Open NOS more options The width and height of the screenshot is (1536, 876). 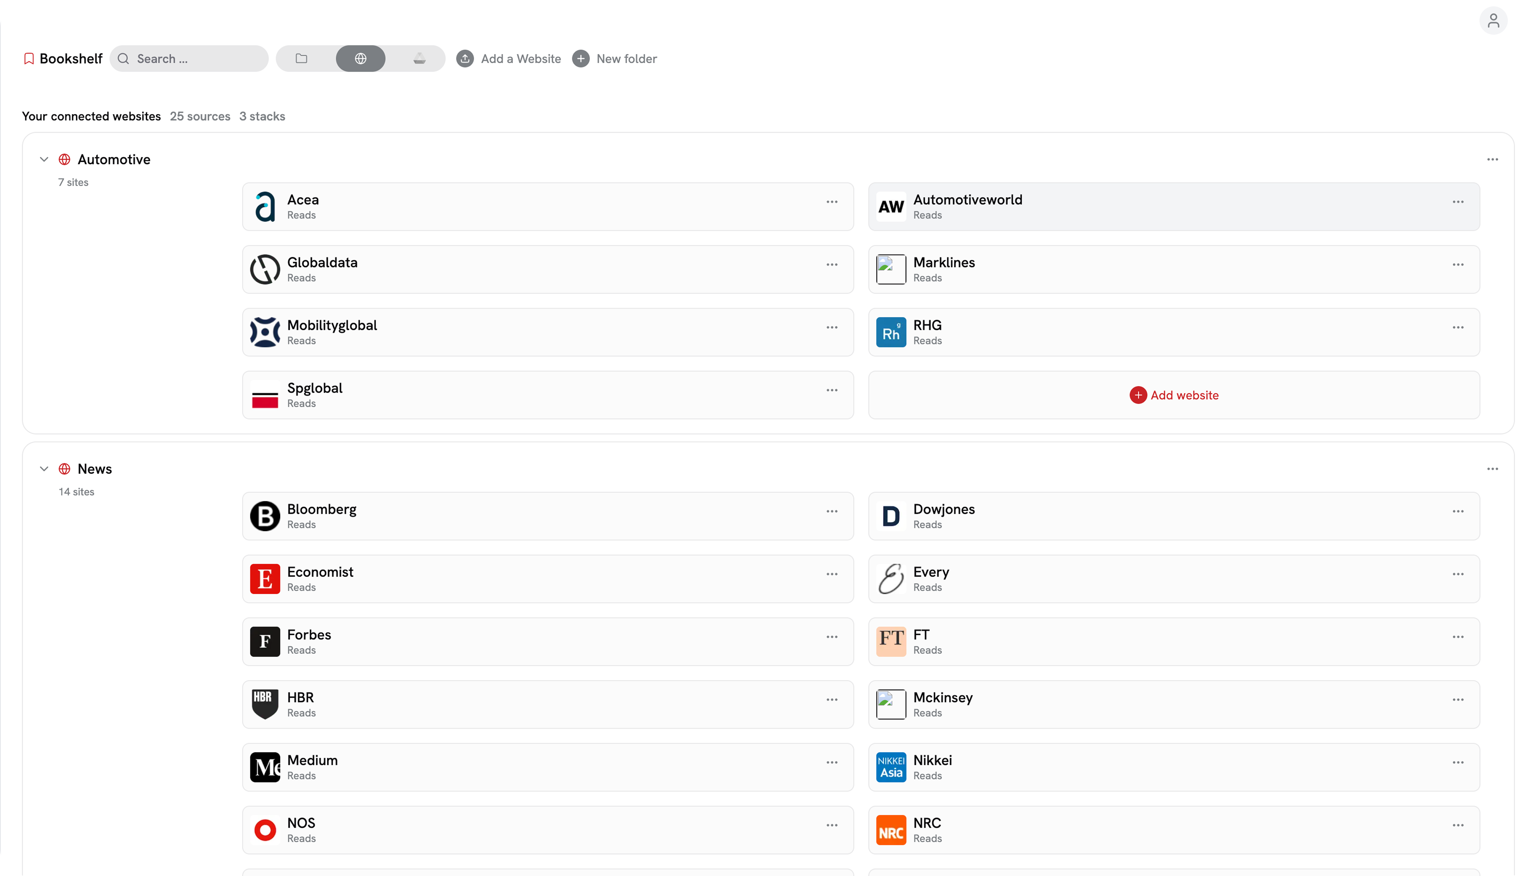pyautogui.click(x=831, y=825)
